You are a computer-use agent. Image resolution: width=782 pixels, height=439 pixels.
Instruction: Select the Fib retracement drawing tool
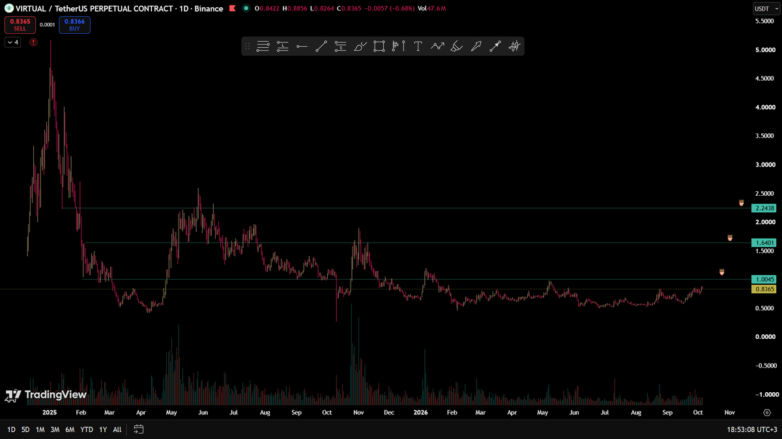263,46
